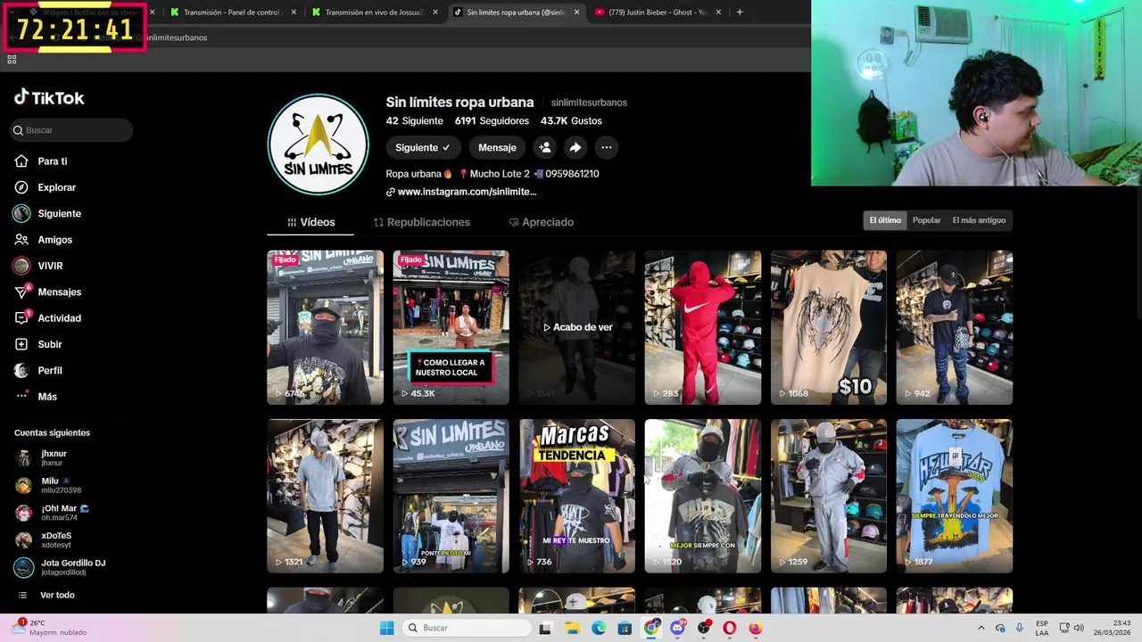Image resolution: width=1142 pixels, height=642 pixels.
Task: Open the video with 1259 views
Action: [x=829, y=496]
